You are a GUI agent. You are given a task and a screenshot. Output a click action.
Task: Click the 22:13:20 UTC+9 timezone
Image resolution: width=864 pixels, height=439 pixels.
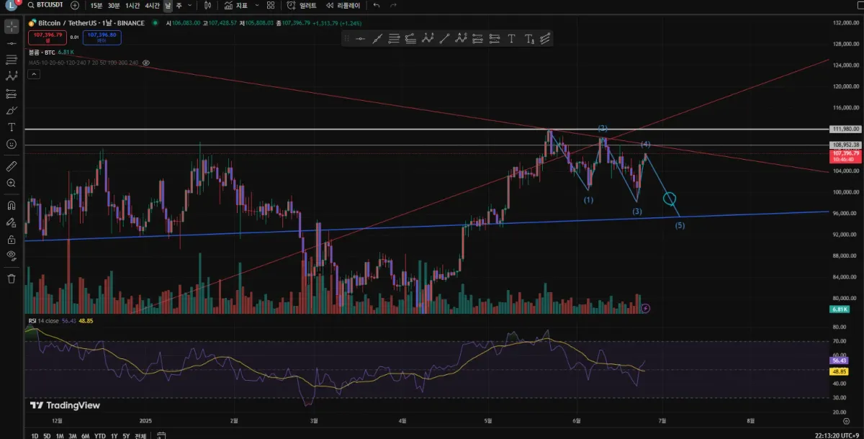click(837, 435)
